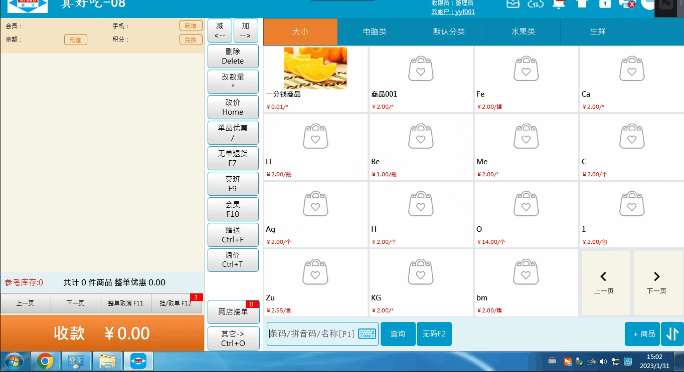Click the 改数量 change quantity button

point(233,82)
